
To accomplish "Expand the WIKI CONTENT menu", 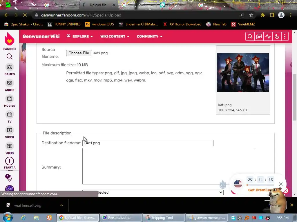I will [115, 36].
